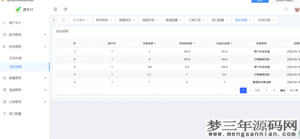This screenshot has width=300, height=139.
Task: Click the page number input field
Action: pos(267,90)
